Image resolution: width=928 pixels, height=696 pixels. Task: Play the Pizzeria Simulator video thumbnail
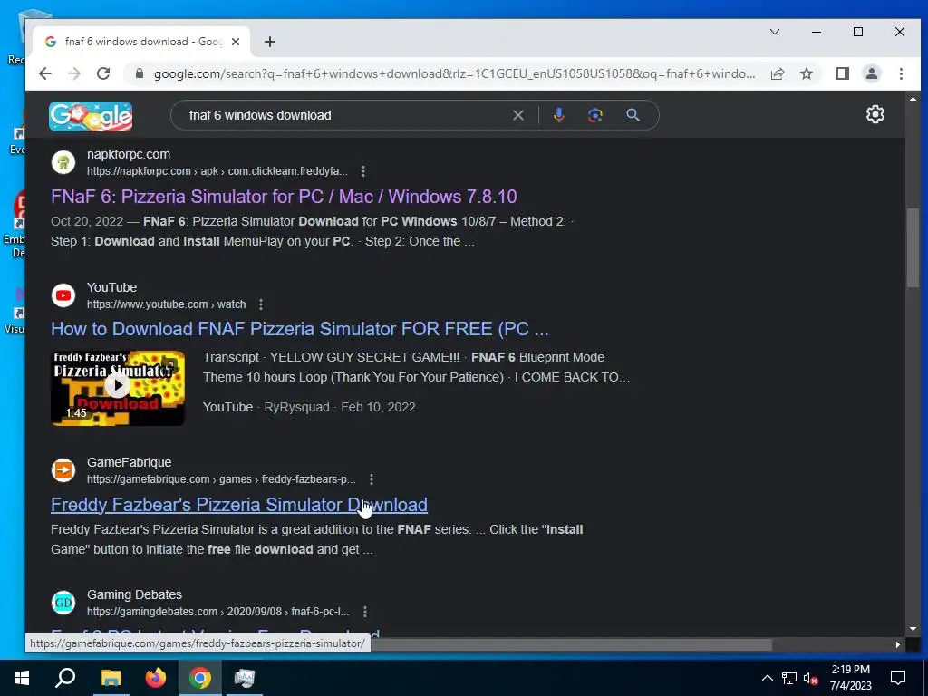point(118,388)
